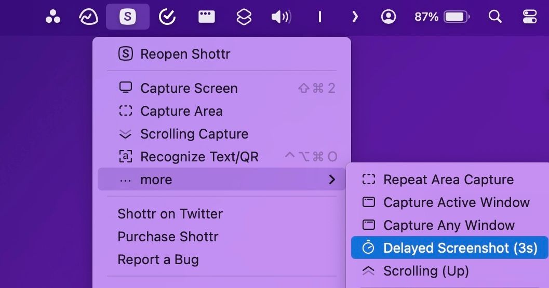Click the menu bar chevron expander

[x=355, y=17]
